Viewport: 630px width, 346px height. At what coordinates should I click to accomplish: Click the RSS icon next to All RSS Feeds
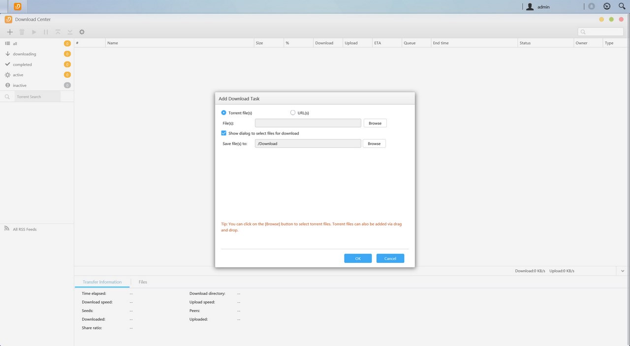click(x=7, y=229)
